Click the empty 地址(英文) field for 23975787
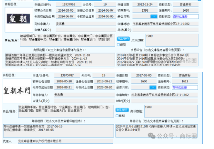 pos(165,101)
